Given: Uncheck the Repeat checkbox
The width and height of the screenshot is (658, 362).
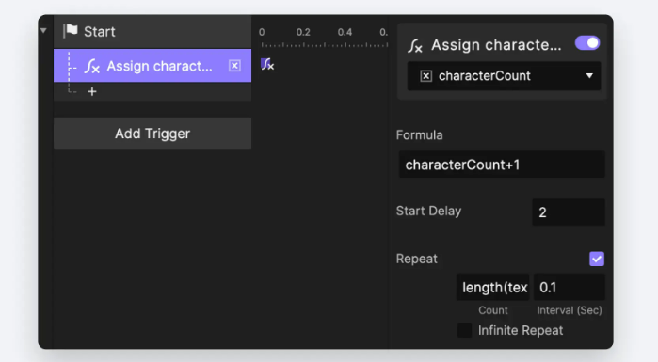Looking at the screenshot, I should [x=596, y=259].
